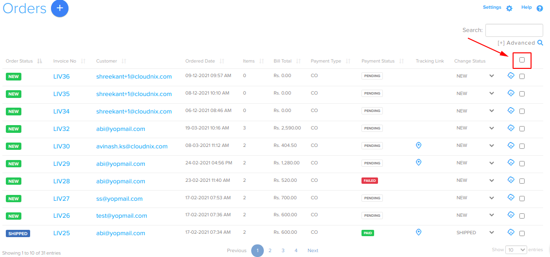Open customer ss@yopmail.com link
550x257 pixels.
tap(119, 198)
